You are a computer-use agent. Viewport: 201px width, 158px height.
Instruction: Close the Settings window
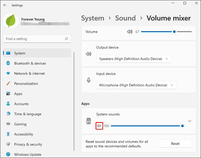[x=196, y=3]
